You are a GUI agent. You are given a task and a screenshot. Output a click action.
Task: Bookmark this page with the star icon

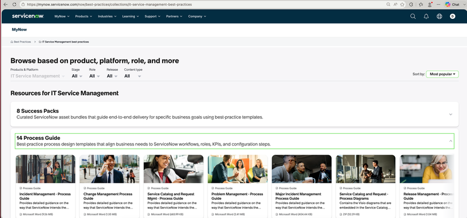point(402,5)
